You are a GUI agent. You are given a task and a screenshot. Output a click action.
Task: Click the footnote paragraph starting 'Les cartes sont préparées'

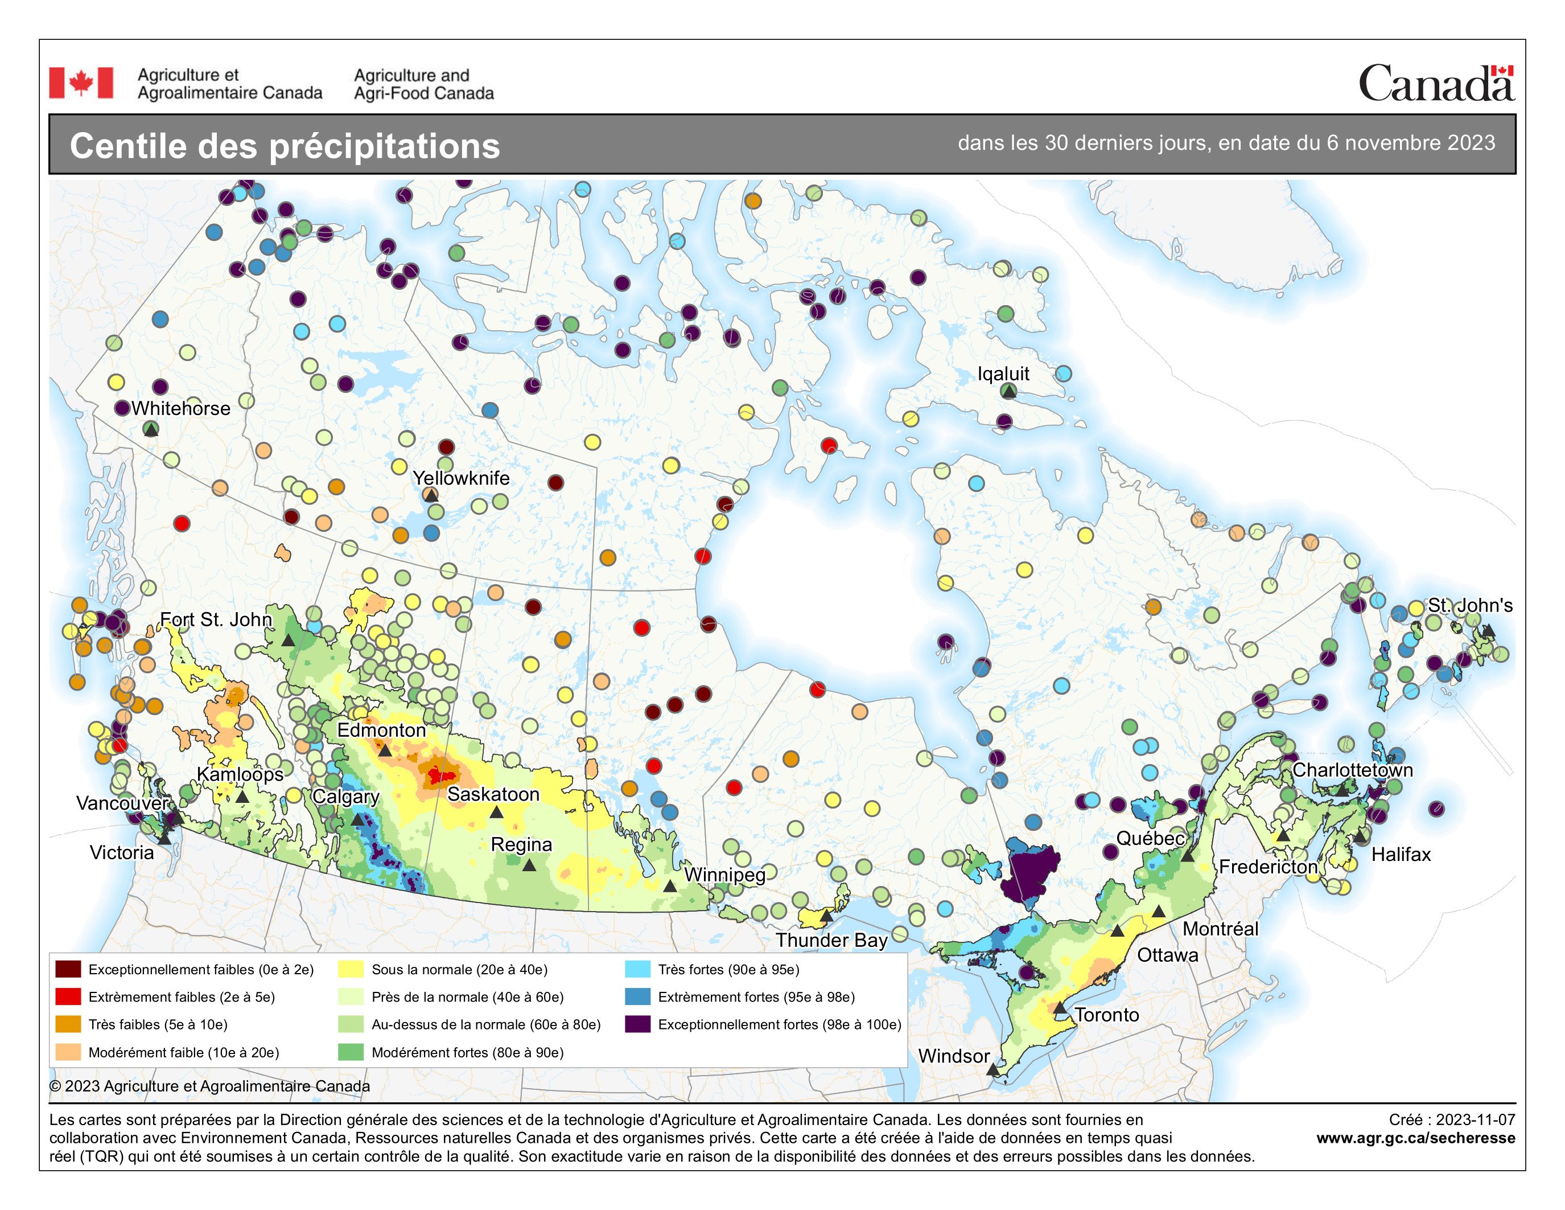click(652, 1138)
